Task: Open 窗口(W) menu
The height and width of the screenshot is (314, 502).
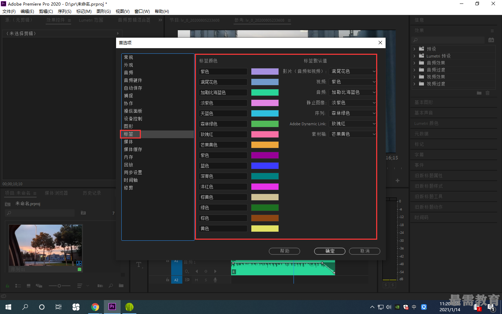Action: 142,11
